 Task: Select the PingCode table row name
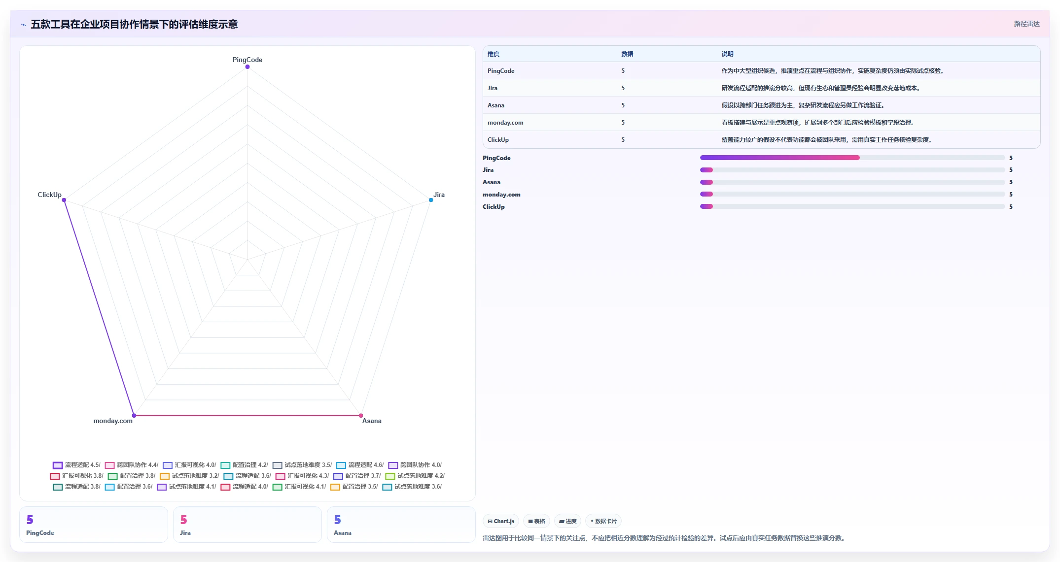point(501,71)
